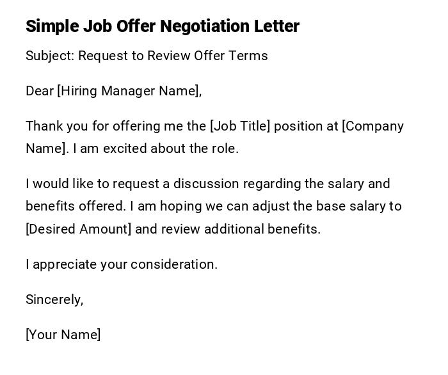Click the "[Company" placeholder at line end

pos(373,126)
